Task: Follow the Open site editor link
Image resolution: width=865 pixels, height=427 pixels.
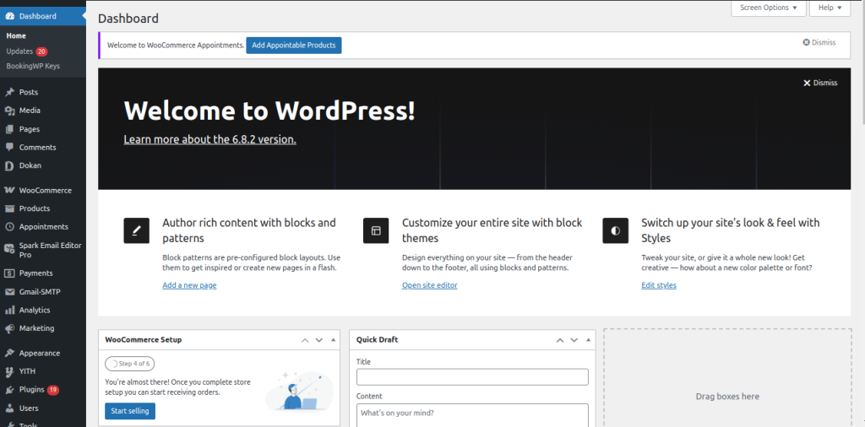Action: click(429, 285)
